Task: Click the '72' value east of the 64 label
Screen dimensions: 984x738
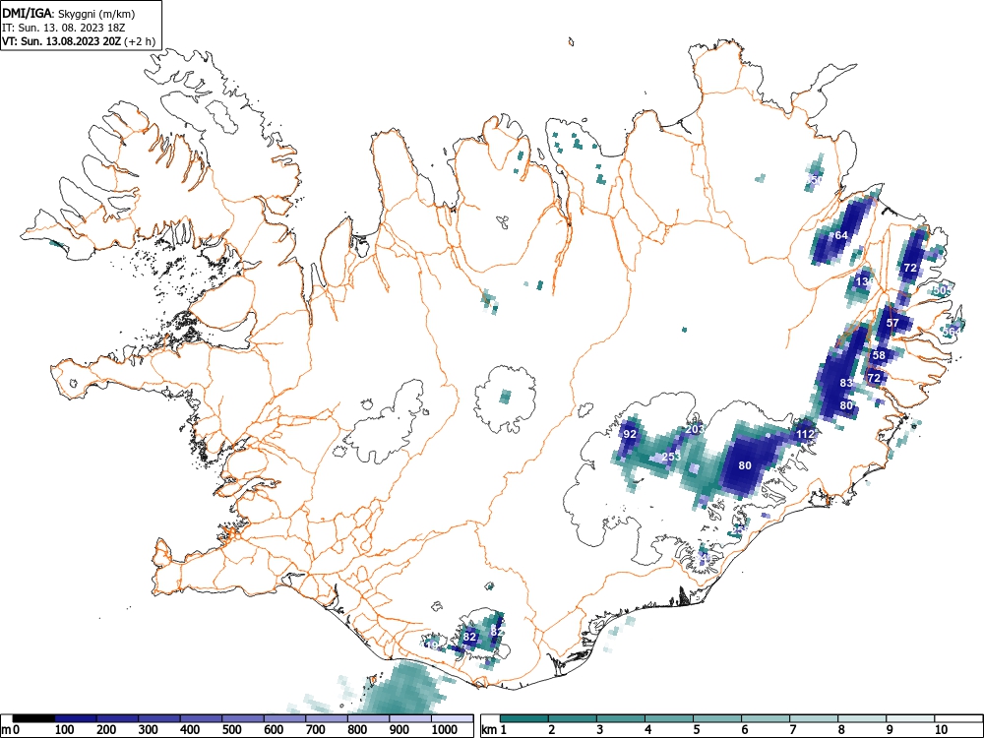Action: [x=910, y=268]
